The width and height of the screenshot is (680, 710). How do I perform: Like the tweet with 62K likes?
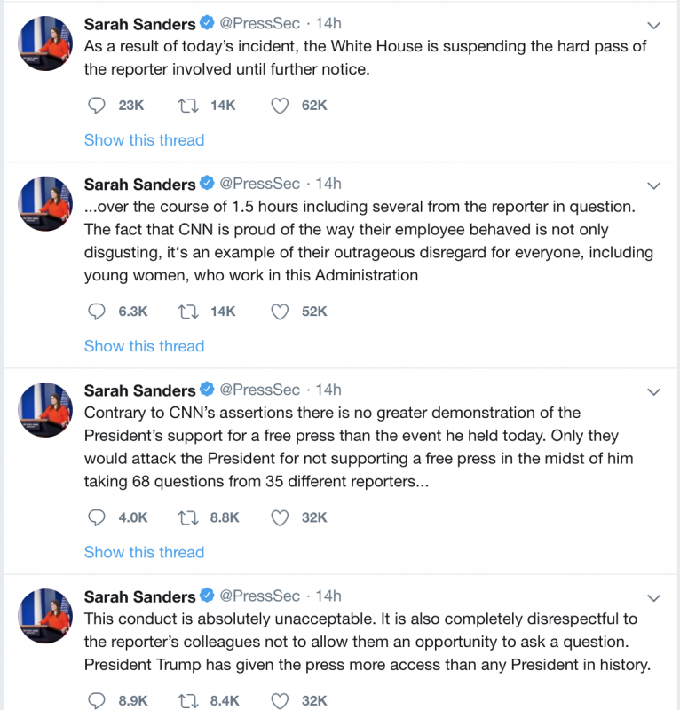coord(280,106)
